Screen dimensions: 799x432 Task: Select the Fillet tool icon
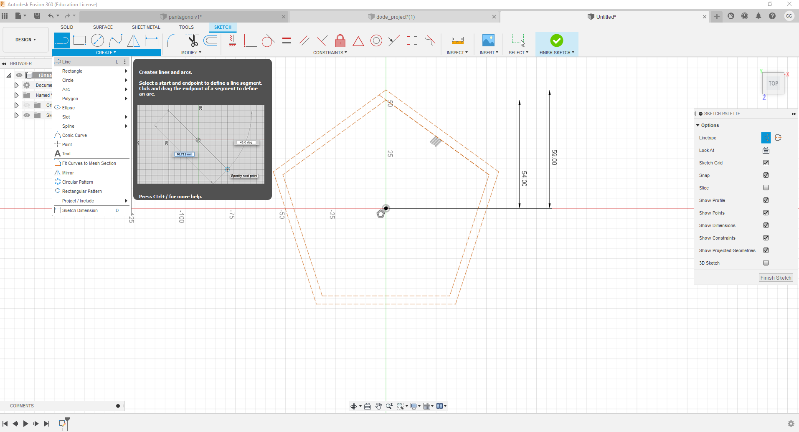pyautogui.click(x=174, y=40)
